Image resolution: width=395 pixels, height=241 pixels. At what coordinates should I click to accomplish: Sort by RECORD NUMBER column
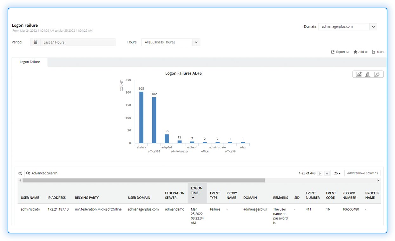349,195
